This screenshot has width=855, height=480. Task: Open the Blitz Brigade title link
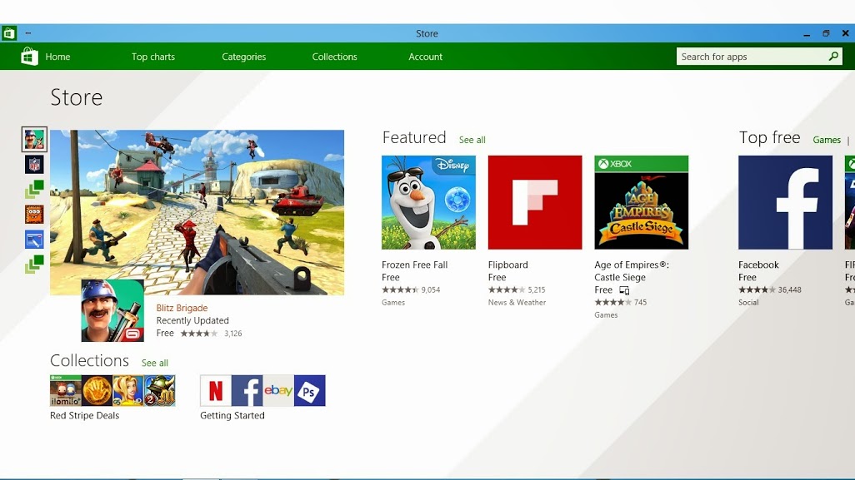click(182, 308)
